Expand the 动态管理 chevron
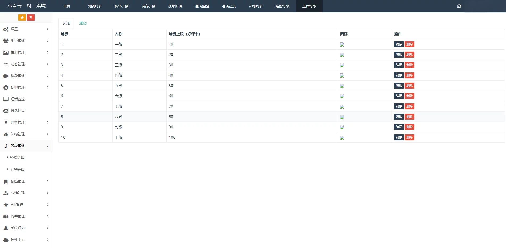This screenshot has height=248, width=506. click(48, 64)
